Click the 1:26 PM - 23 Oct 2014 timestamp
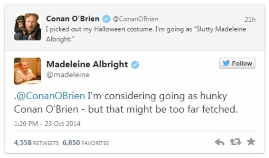 point(47,124)
